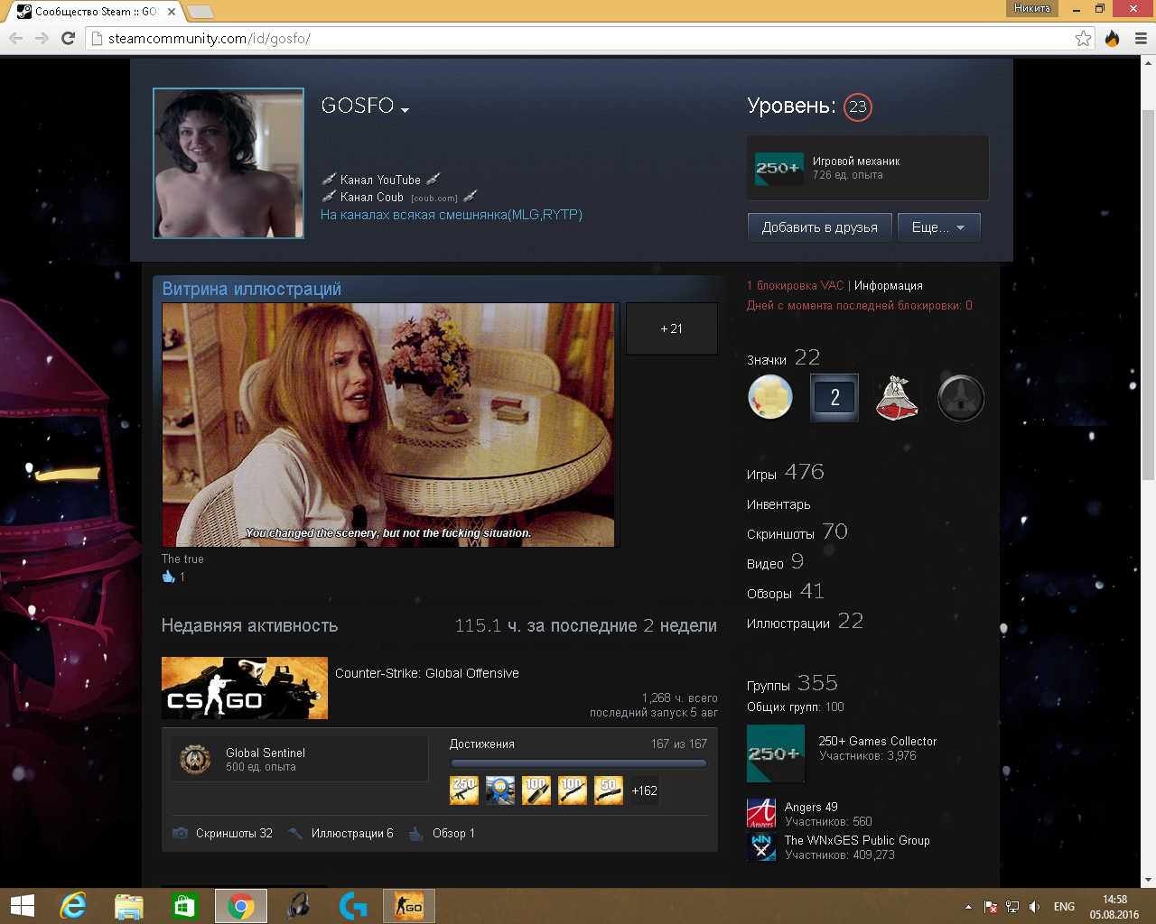
Task: Open the first round yellow badge
Action: (x=770, y=397)
